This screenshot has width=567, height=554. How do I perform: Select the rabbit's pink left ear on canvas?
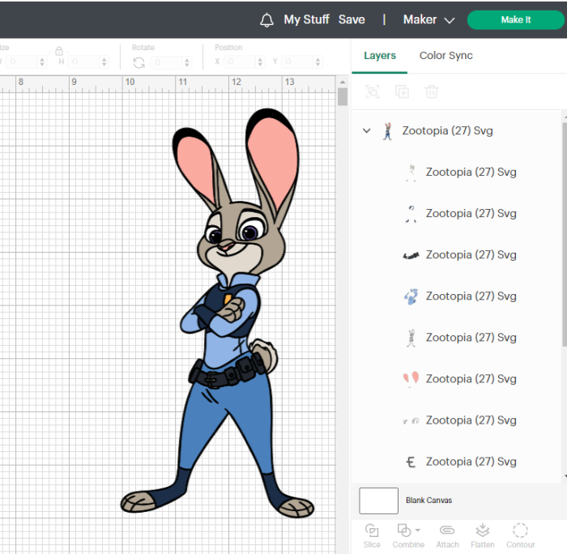tap(195, 166)
